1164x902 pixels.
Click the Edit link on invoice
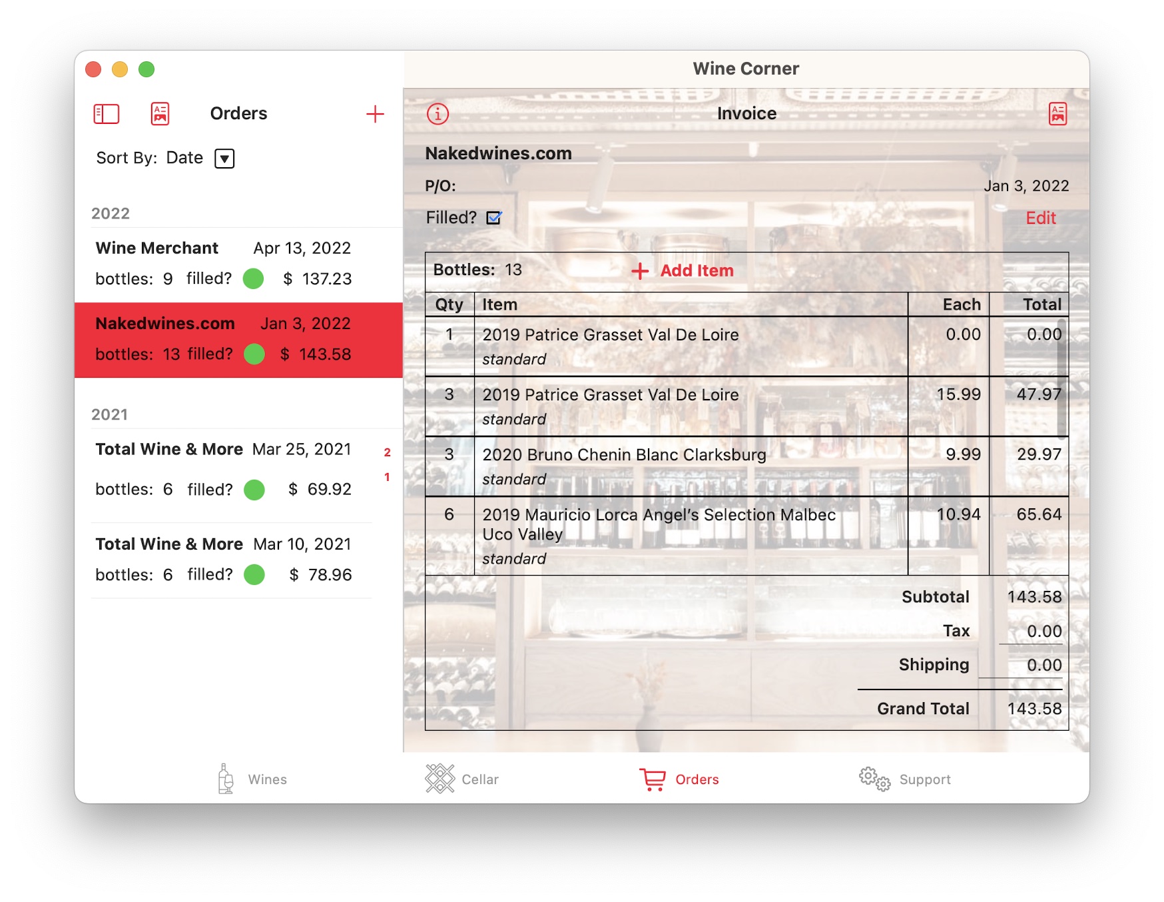click(x=1041, y=218)
